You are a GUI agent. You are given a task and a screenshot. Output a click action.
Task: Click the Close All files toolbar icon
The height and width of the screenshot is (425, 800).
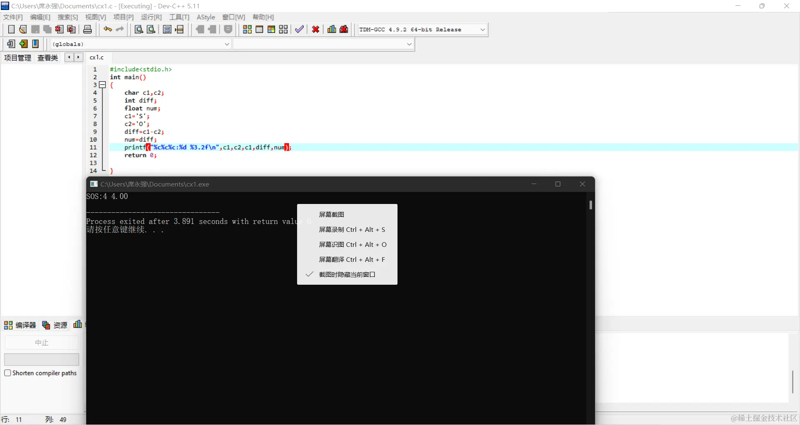coord(72,30)
